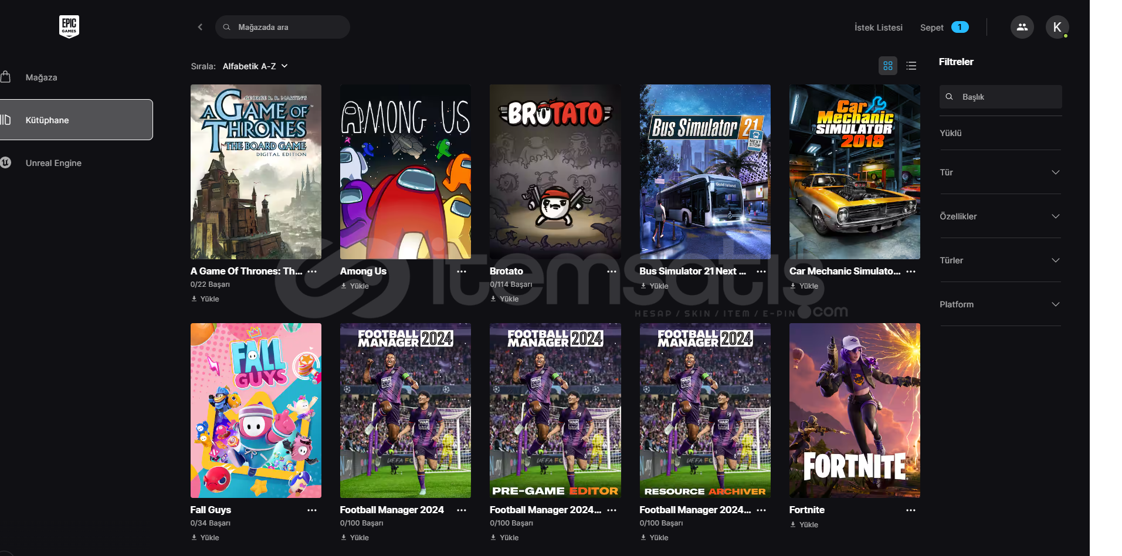Open more options for Among Us
1122x556 pixels.
tap(462, 272)
